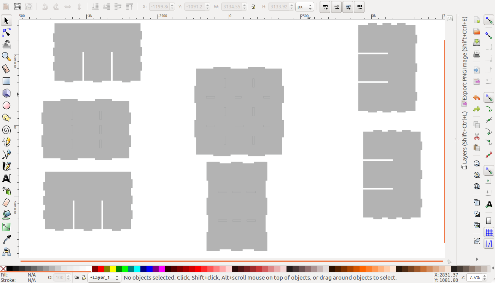Toggle current layer lock icon
The height and width of the screenshot is (283, 495).
click(84, 278)
